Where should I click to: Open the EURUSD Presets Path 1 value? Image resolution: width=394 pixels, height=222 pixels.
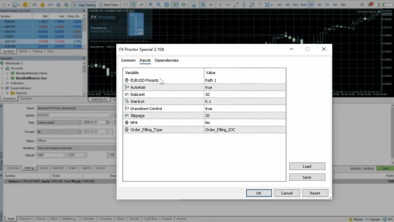coord(245,81)
